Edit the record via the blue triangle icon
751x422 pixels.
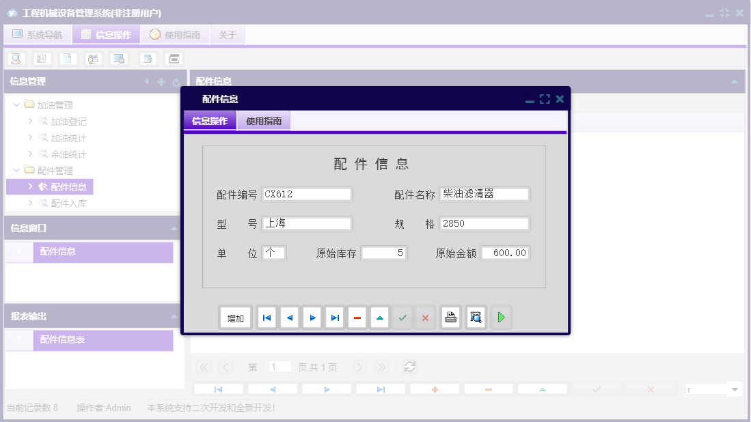click(379, 317)
